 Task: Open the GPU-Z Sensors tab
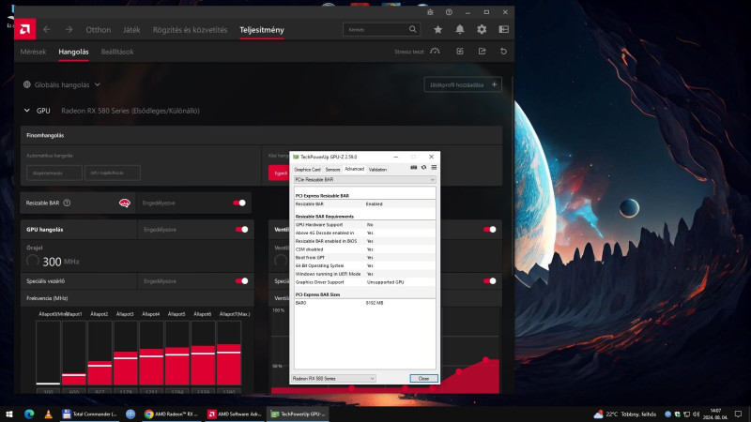coord(332,170)
